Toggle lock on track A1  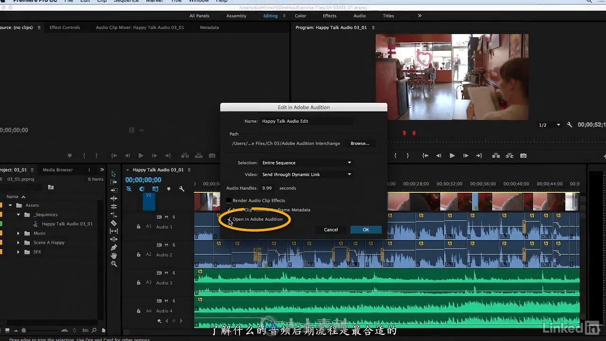pyautogui.click(x=138, y=227)
